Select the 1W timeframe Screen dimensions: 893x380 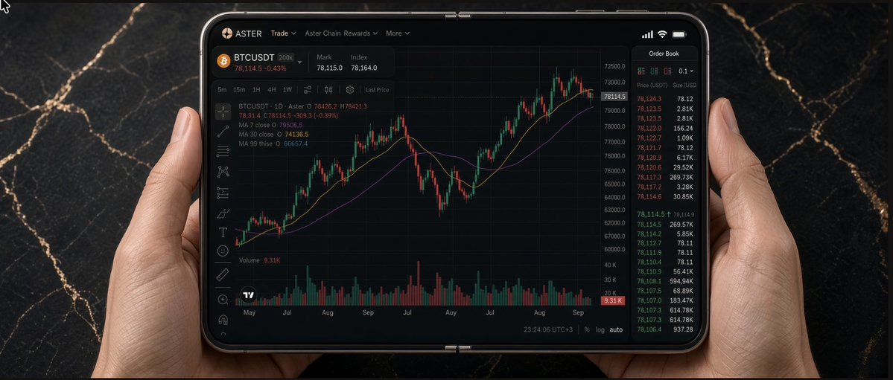pos(287,90)
